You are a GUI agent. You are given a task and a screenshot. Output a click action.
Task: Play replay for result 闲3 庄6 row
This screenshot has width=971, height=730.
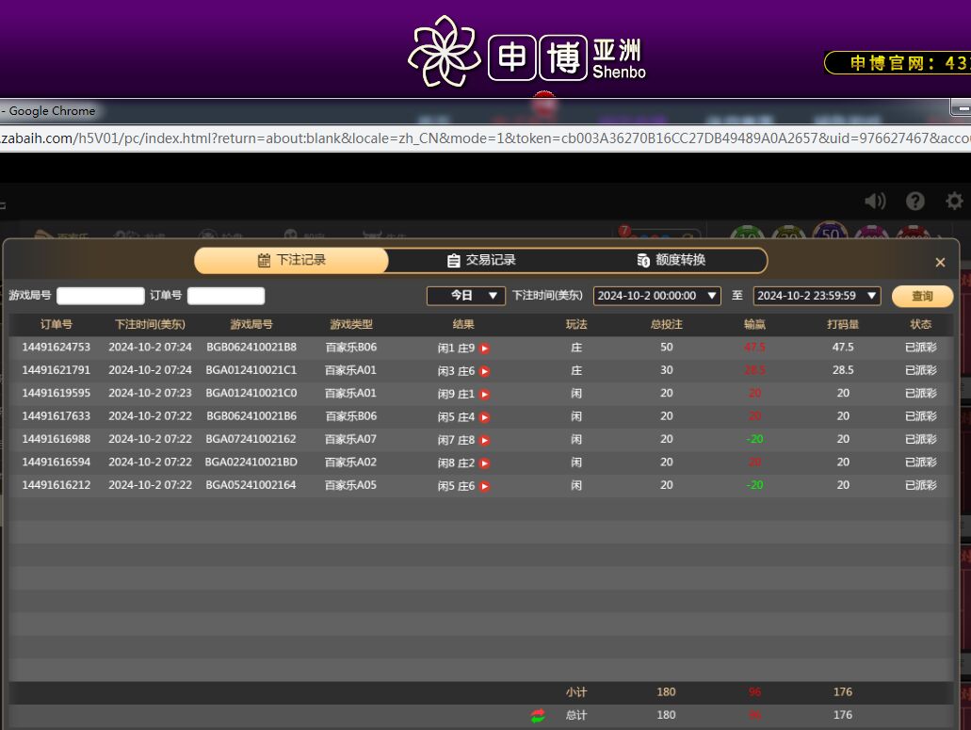point(485,371)
